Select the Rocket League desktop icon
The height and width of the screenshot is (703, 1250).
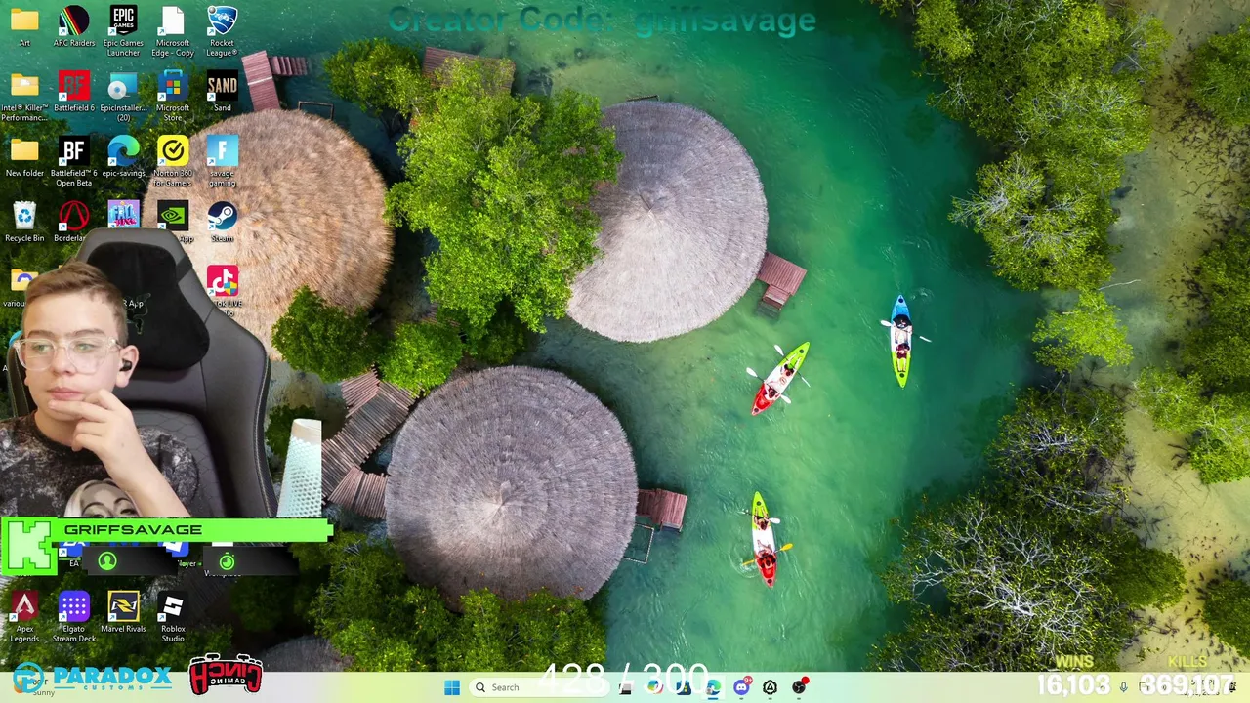(222, 31)
